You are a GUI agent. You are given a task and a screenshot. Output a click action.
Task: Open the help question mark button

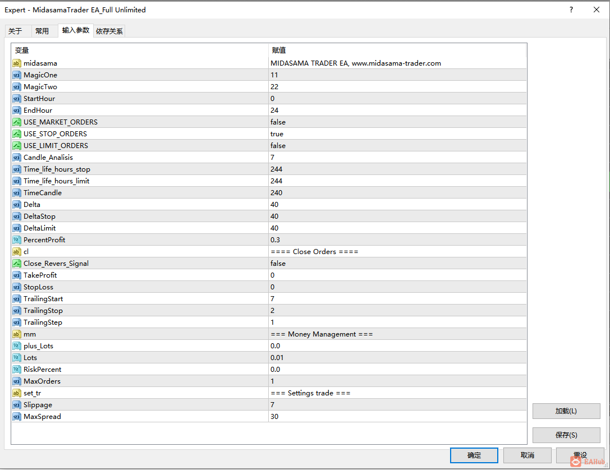pyautogui.click(x=571, y=10)
